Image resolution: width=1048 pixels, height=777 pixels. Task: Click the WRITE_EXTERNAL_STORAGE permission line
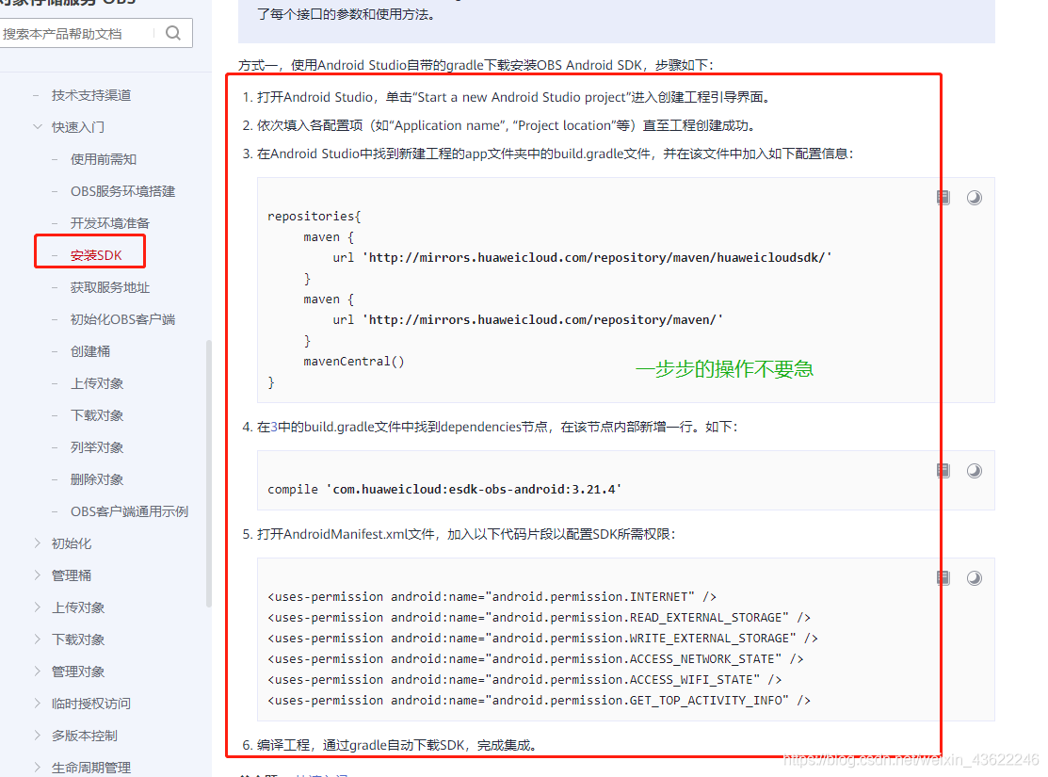click(x=542, y=638)
